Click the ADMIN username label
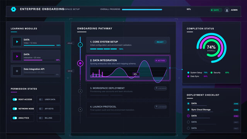 click(x=234, y=10)
